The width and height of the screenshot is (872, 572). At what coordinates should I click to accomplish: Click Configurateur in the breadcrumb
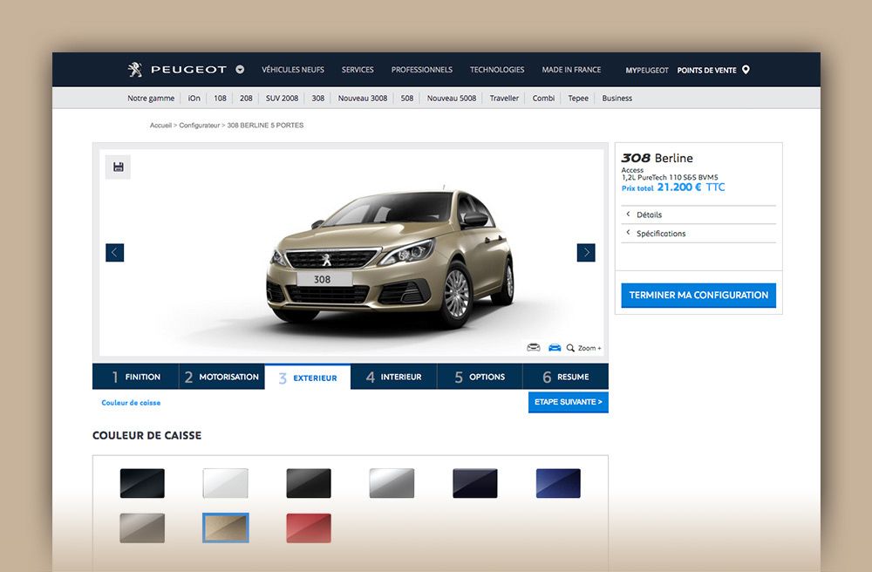coord(199,126)
